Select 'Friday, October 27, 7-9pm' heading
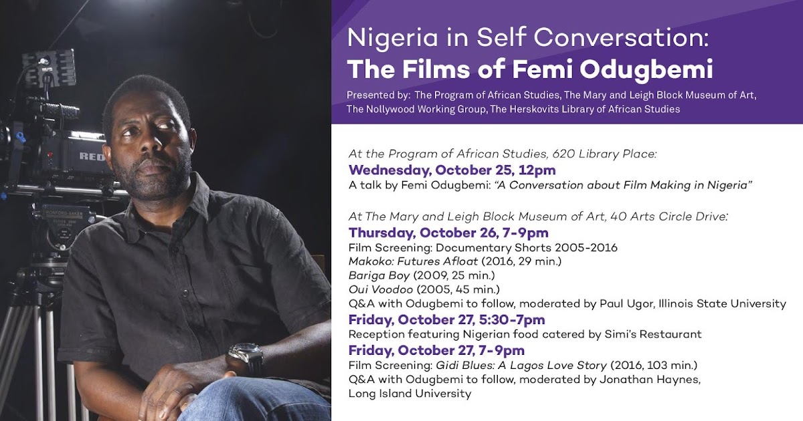Screen dimensions: 803x421 436,350
